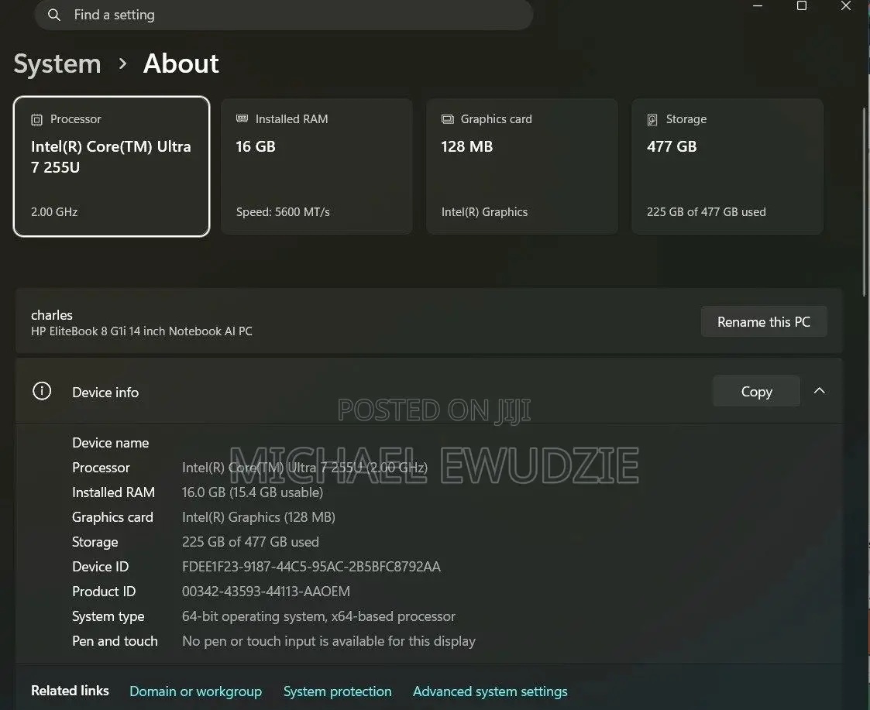Viewport: 870px width, 710px height.
Task: Click '2.00 GHz' in Processor card
Action: (54, 212)
